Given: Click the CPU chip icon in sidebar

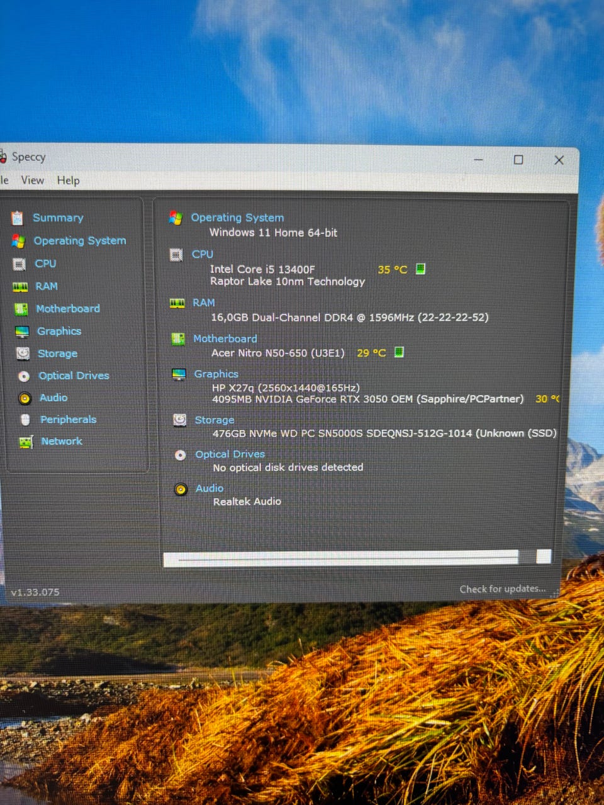Looking at the screenshot, I should click(20, 264).
